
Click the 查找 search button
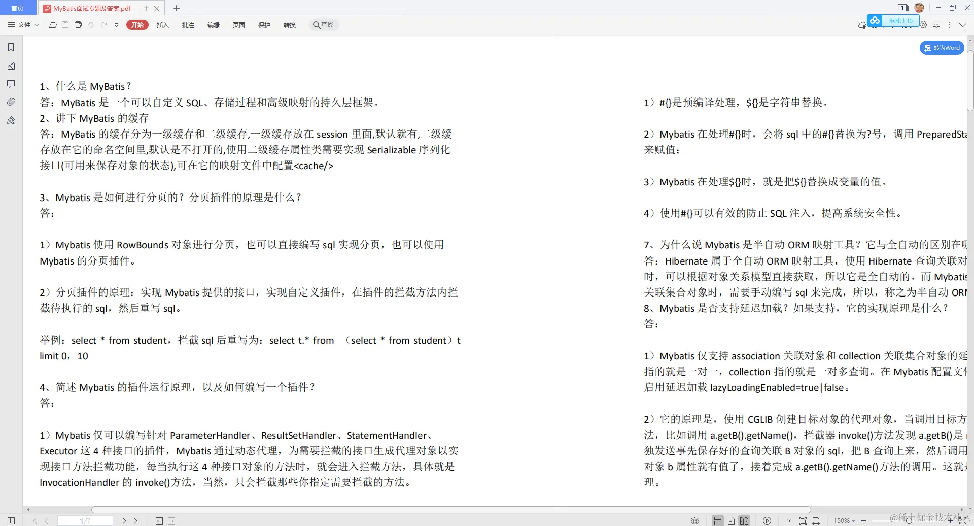(323, 25)
